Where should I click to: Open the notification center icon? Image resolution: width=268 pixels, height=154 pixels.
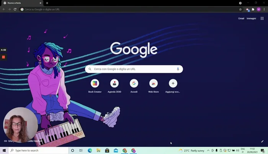[x=263, y=151]
